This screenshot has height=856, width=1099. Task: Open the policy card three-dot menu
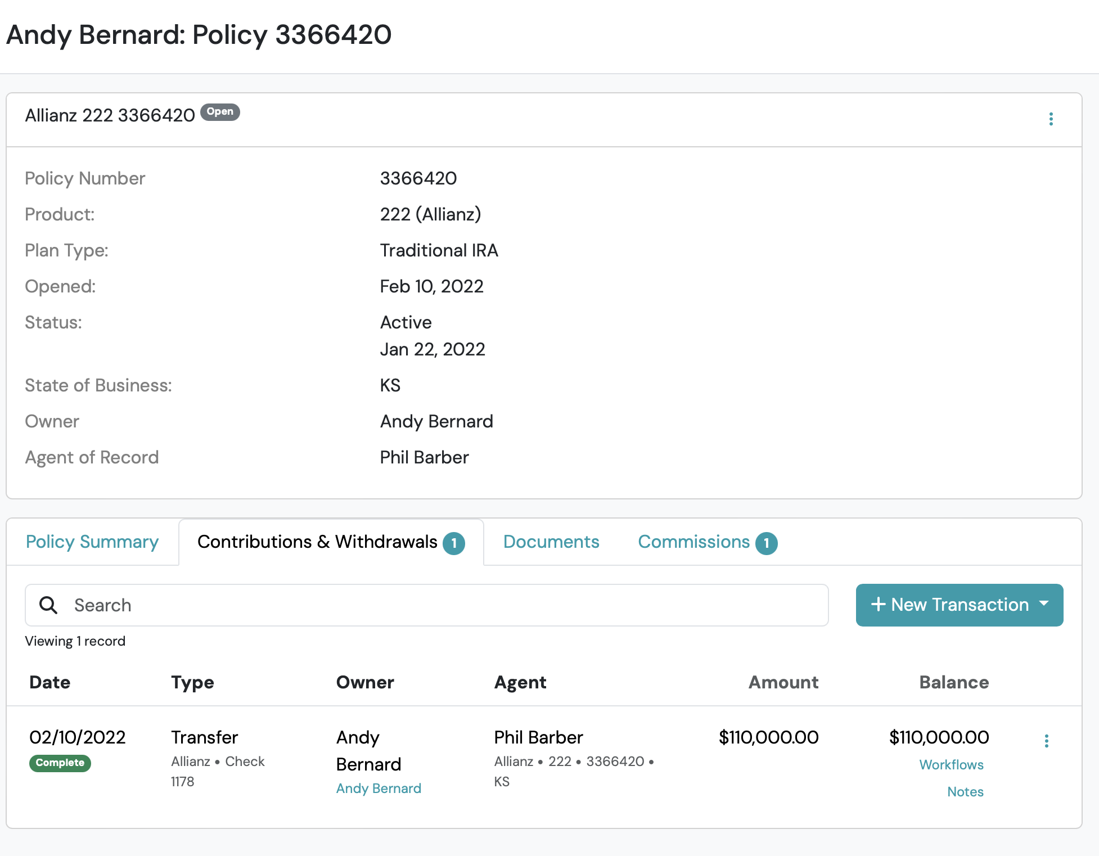pos(1051,119)
